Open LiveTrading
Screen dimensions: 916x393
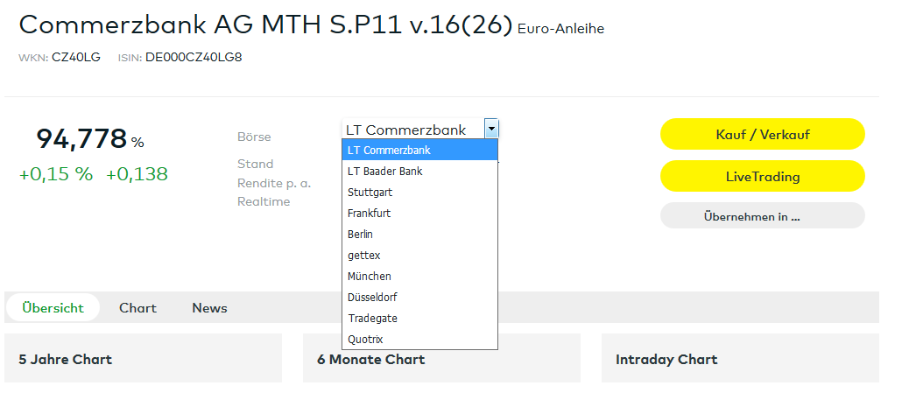pyautogui.click(x=762, y=177)
